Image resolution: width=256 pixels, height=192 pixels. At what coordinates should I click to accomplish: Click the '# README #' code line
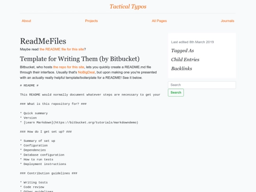tap(29, 85)
